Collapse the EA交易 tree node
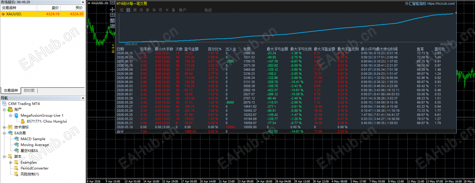This screenshot has width=475, height=183. coord(4,133)
